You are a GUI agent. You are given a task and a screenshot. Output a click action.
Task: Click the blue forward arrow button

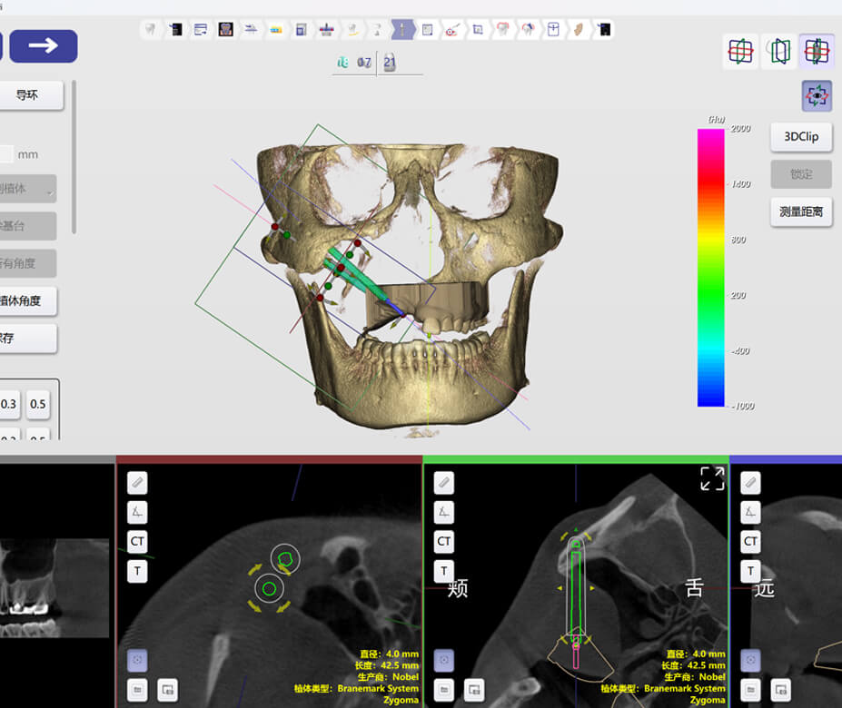click(43, 45)
